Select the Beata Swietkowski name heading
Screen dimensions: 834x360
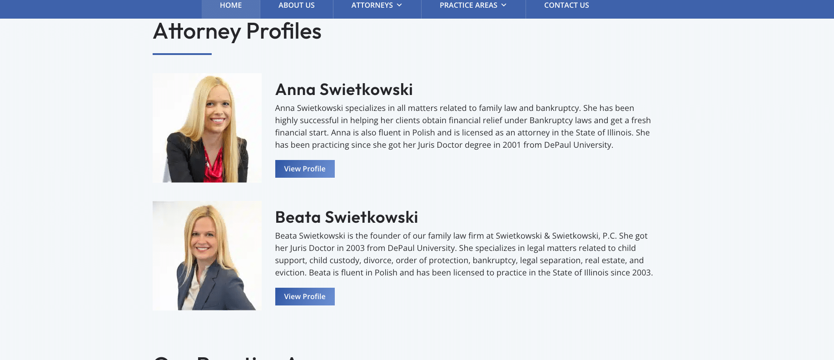347,217
